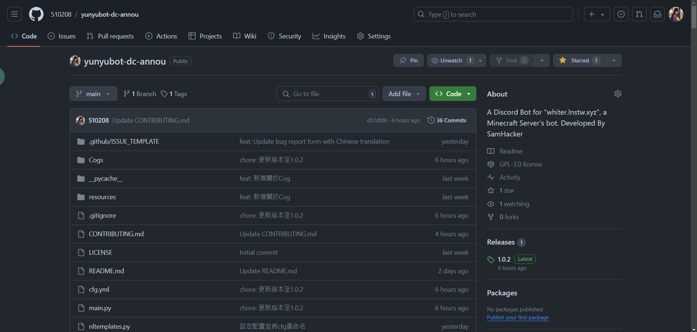This screenshot has width=697, height=332.
Task: View the 1 Branch link
Action: pyautogui.click(x=140, y=94)
